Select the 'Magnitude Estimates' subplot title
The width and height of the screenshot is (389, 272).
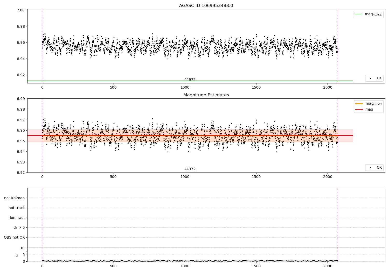point(206,95)
